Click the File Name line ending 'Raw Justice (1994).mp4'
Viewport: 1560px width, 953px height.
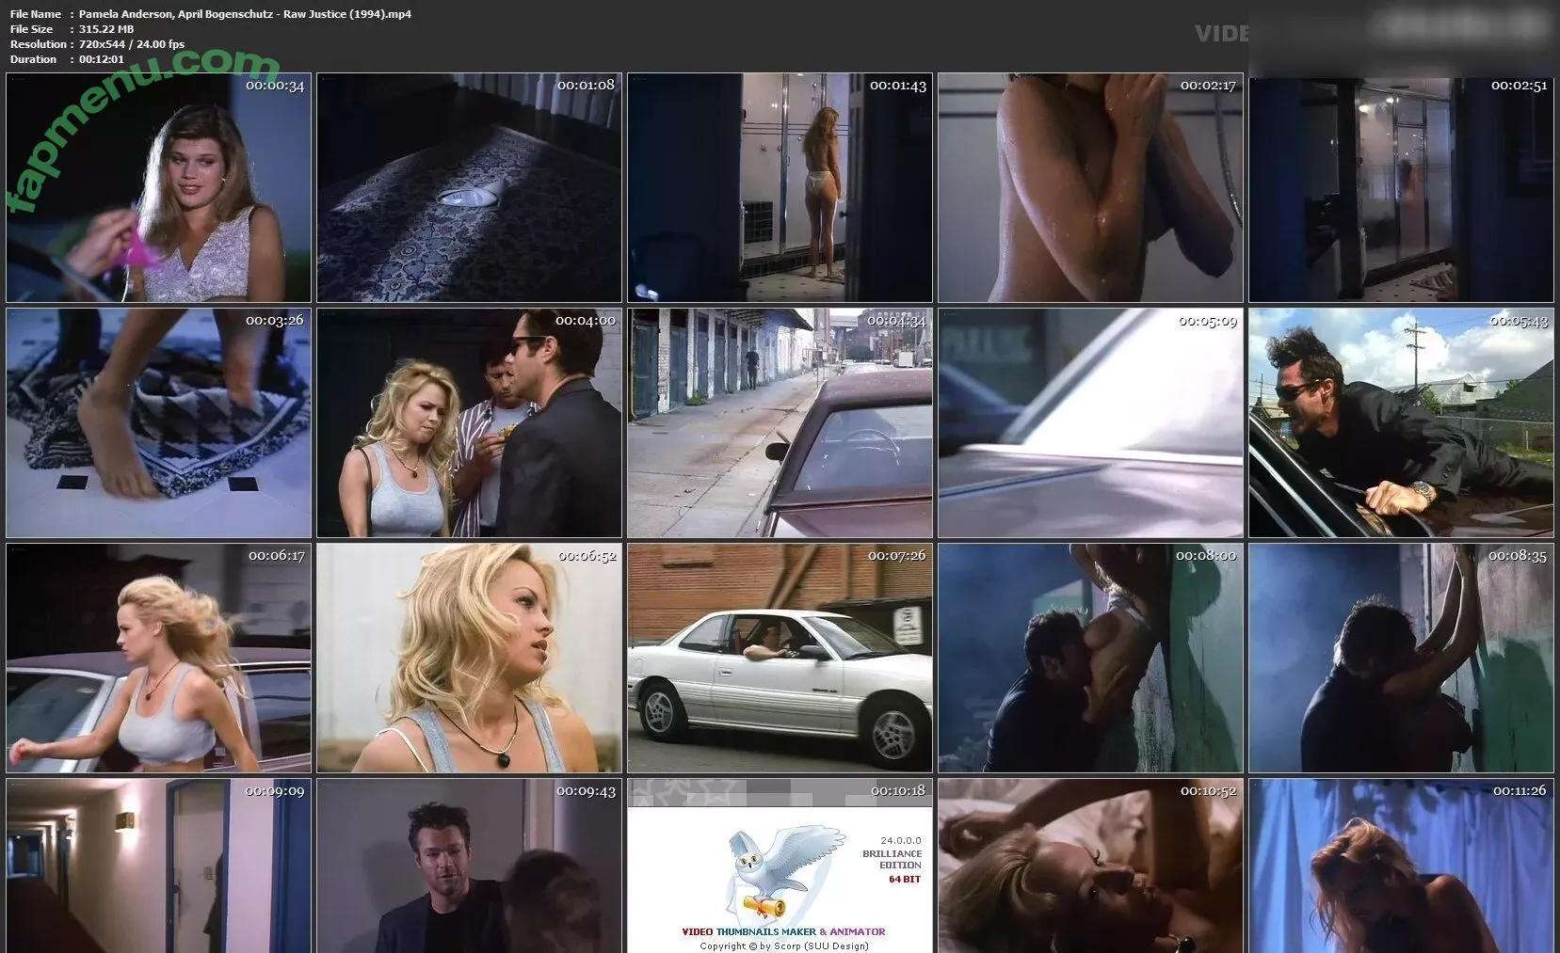(211, 14)
